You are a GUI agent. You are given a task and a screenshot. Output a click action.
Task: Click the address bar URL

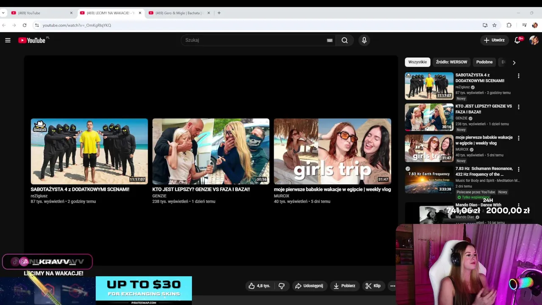(77, 25)
